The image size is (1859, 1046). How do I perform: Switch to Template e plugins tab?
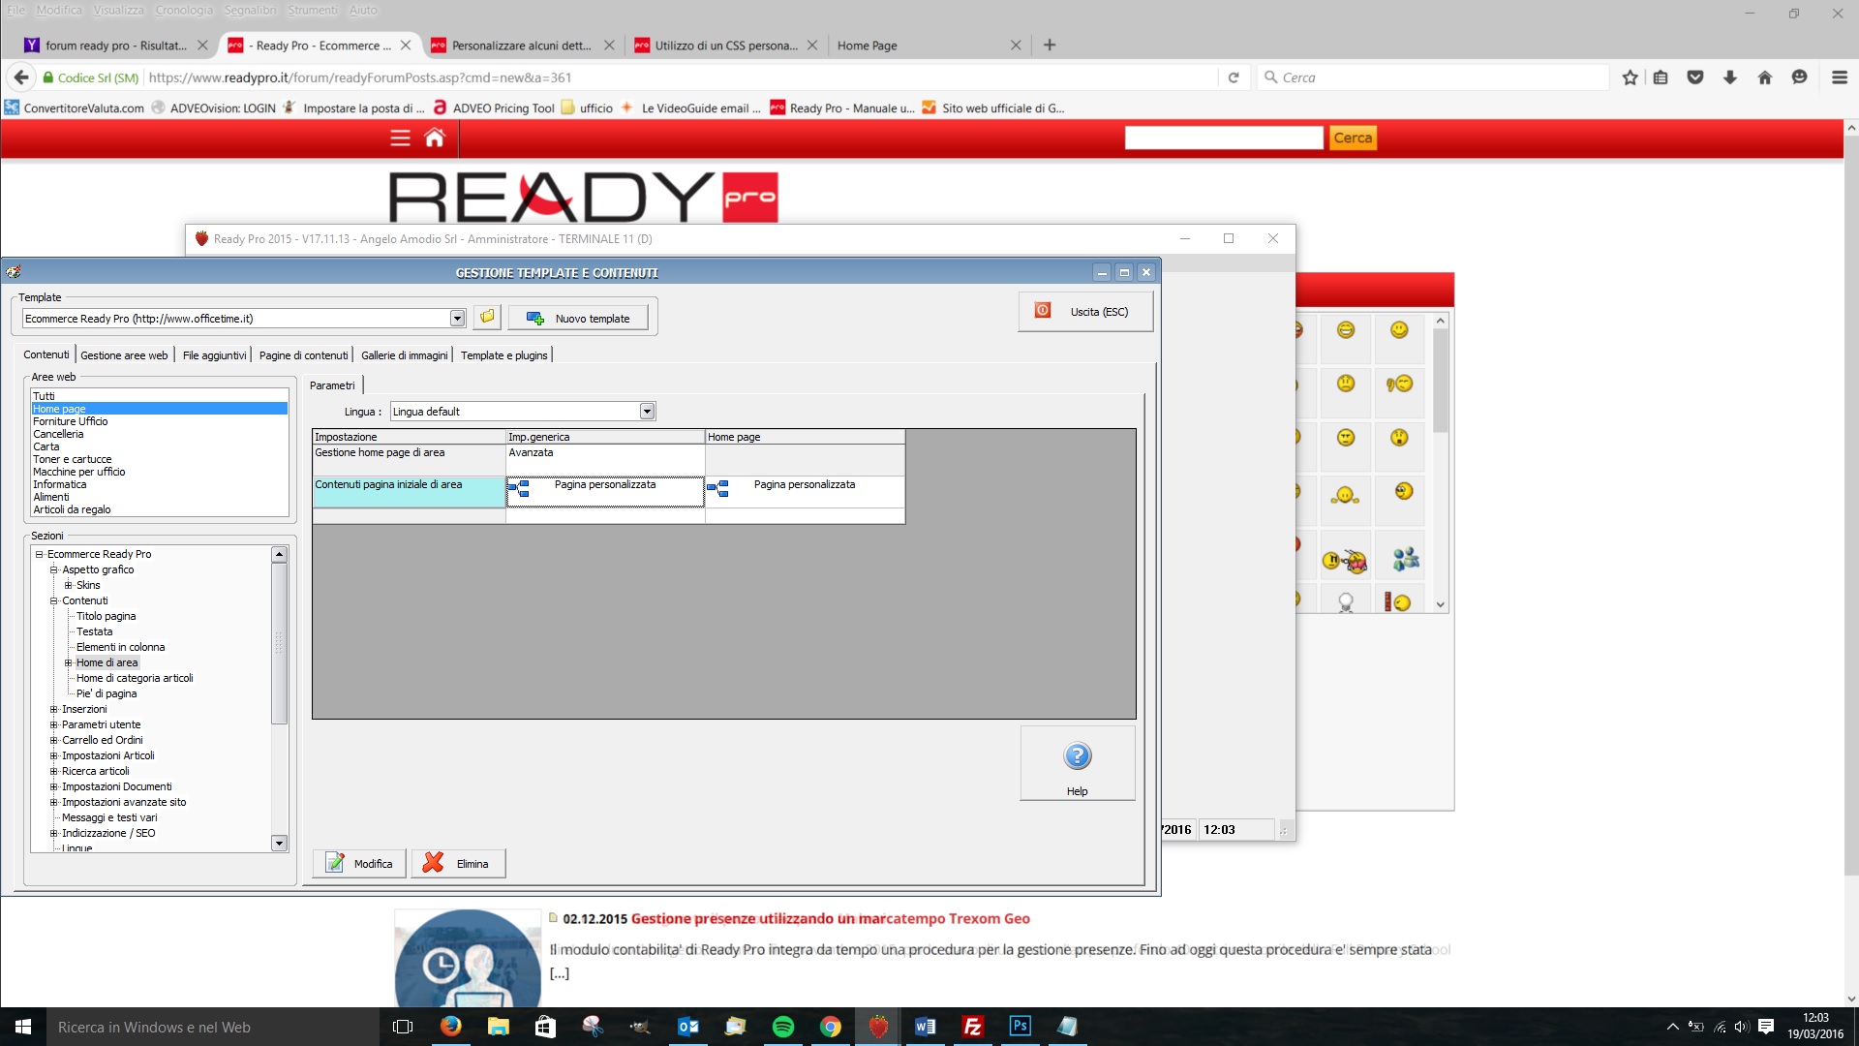click(x=503, y=355)
